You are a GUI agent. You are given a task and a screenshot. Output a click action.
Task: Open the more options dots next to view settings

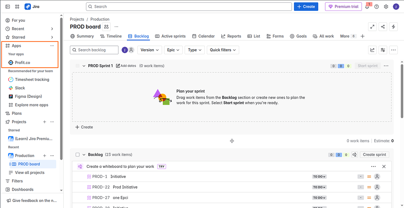394,50
